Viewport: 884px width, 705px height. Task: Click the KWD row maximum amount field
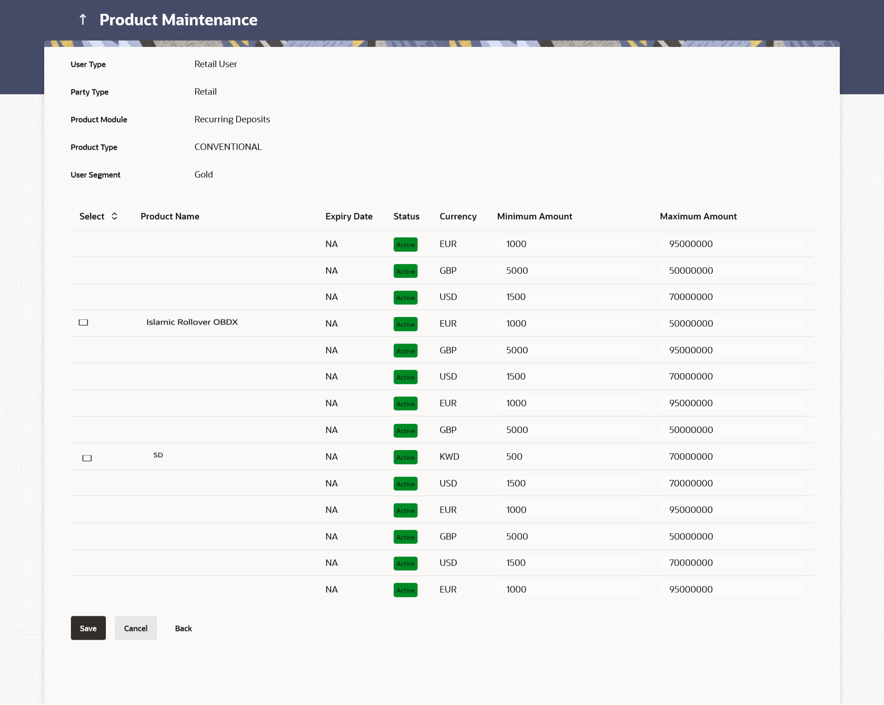[732, 457]
